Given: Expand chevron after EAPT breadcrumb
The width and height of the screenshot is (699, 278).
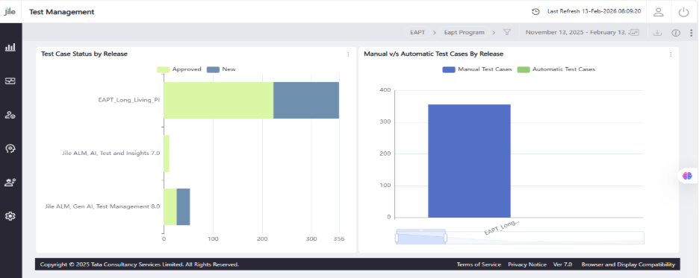Looking at the screenshot, I should pos(434,33).
